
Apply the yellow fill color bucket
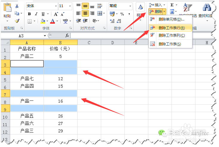43,21
